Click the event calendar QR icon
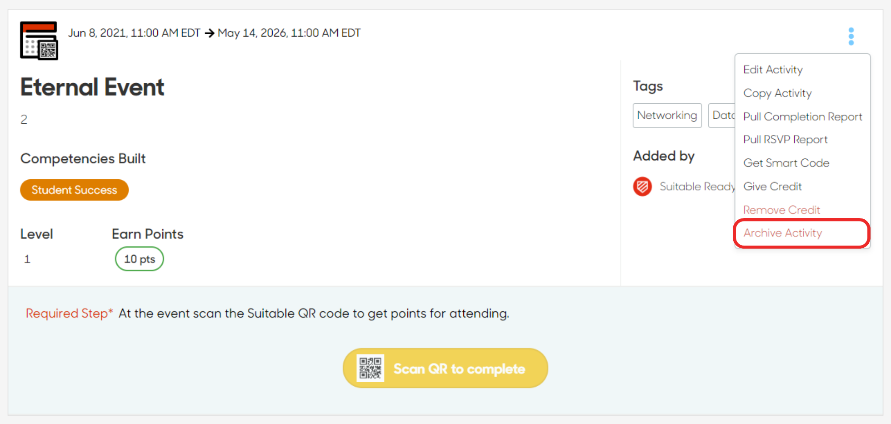This screenshot has width=891, height=424. click(x=39, y=40)
